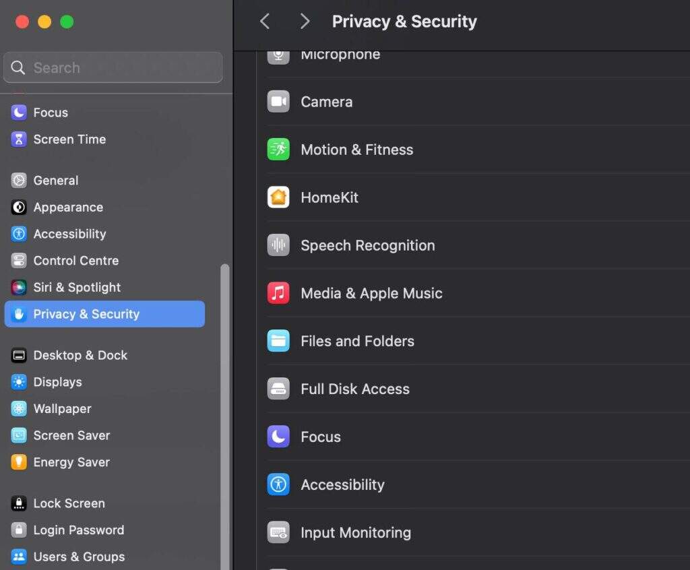The height and width of the screenshot is (570, 690).
Task: Select Desktop & Dock in sidebar
Action: pos(80,355)
